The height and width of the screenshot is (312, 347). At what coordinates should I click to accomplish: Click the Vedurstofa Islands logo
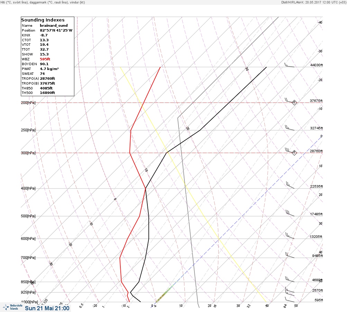tap(12, 307)
